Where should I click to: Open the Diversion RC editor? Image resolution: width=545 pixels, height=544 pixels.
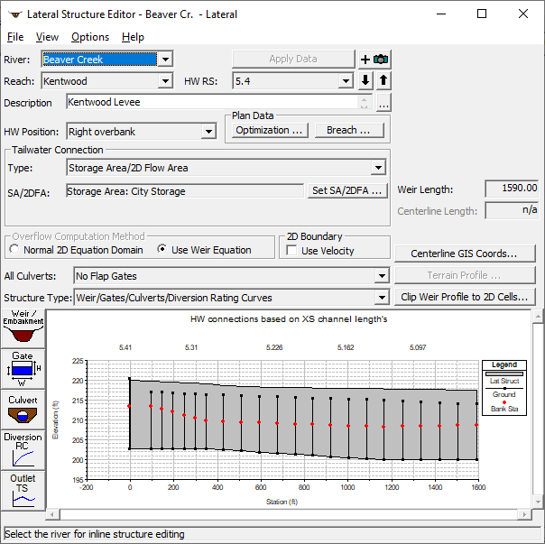(23, 449)
